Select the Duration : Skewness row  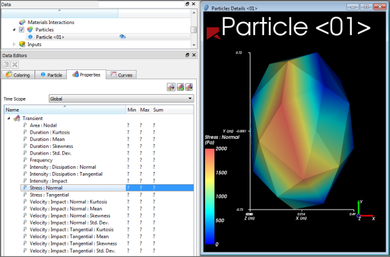pyautogui.click(x=107, y=146)
